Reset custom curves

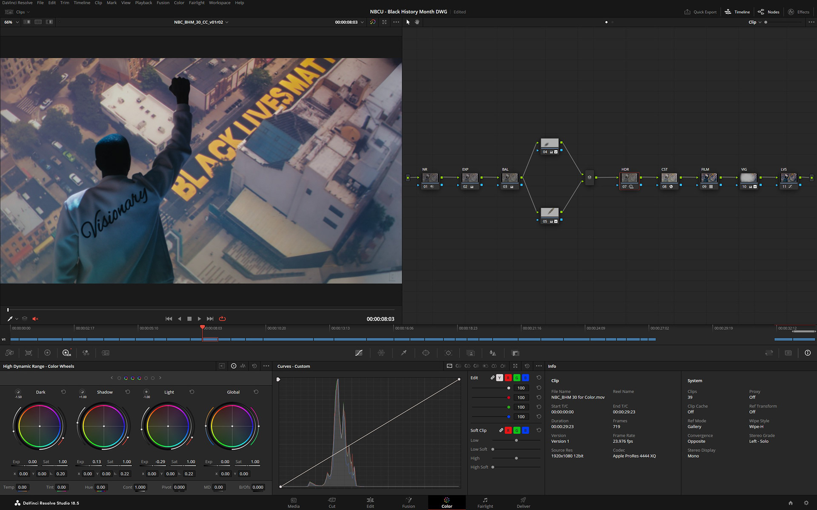click(527, 366)
